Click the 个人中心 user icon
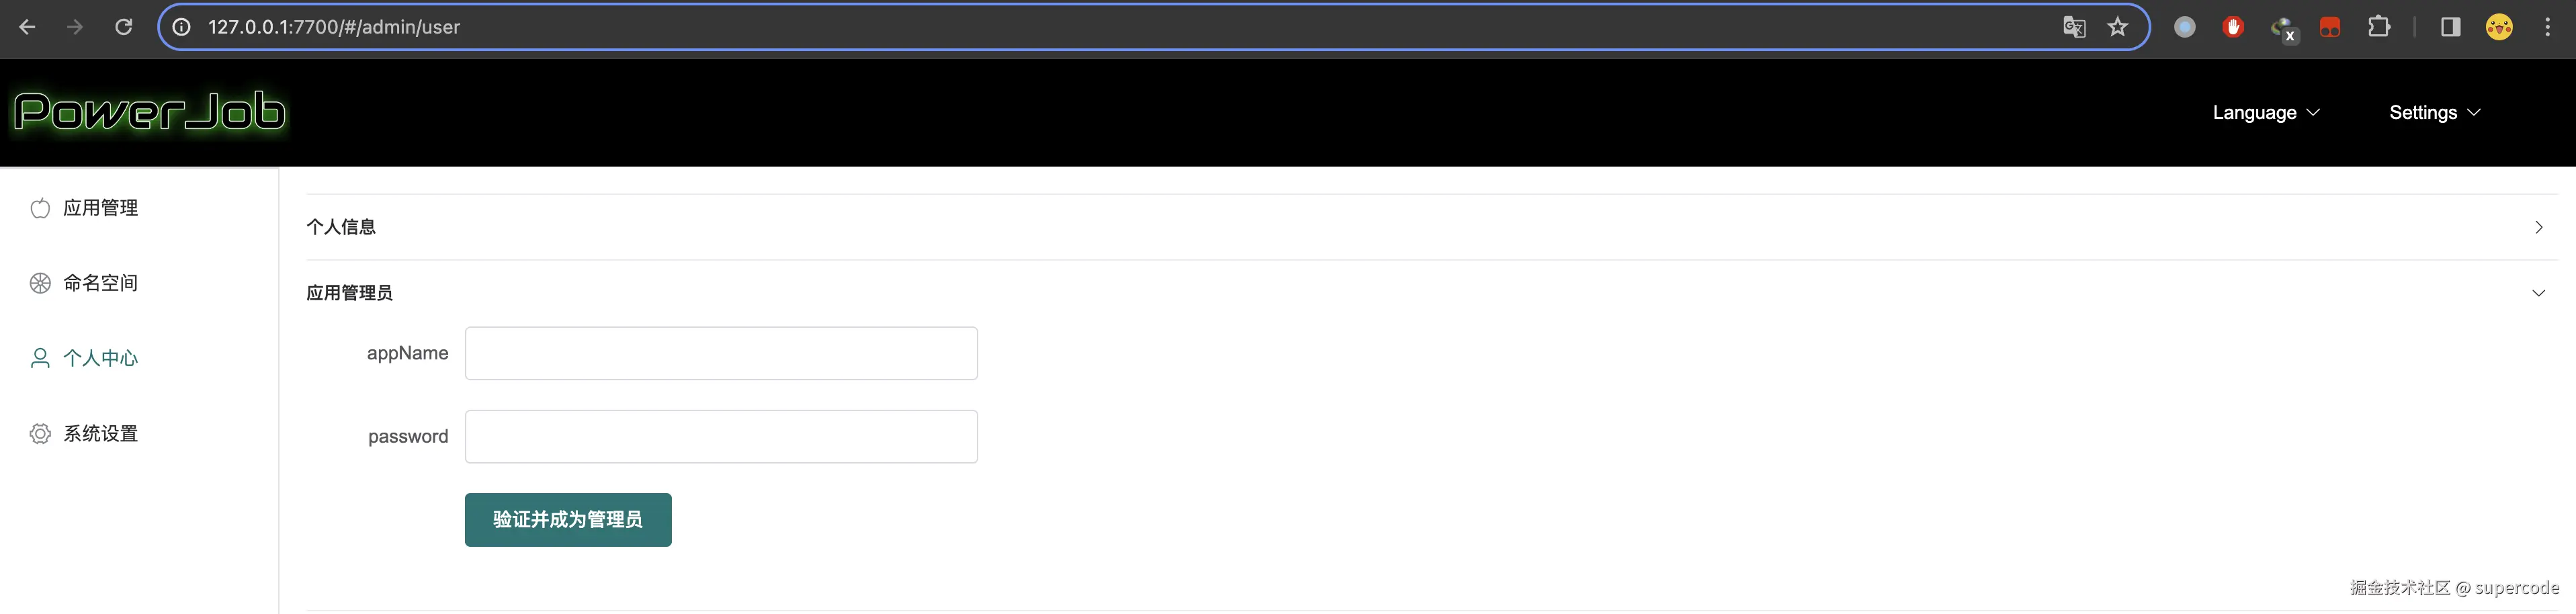Viewport: 2576px width, 614px height. (40, 358)
